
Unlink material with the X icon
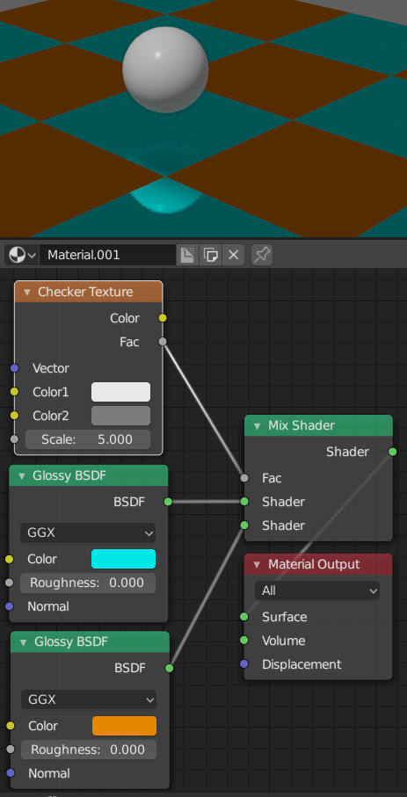234,255
